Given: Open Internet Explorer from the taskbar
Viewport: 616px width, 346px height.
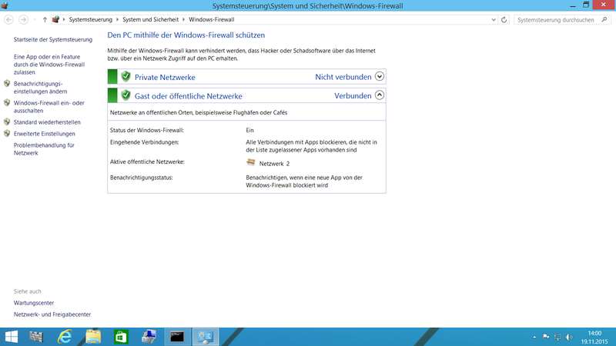Looking at the screenshot, I should [x=65, y=336].
